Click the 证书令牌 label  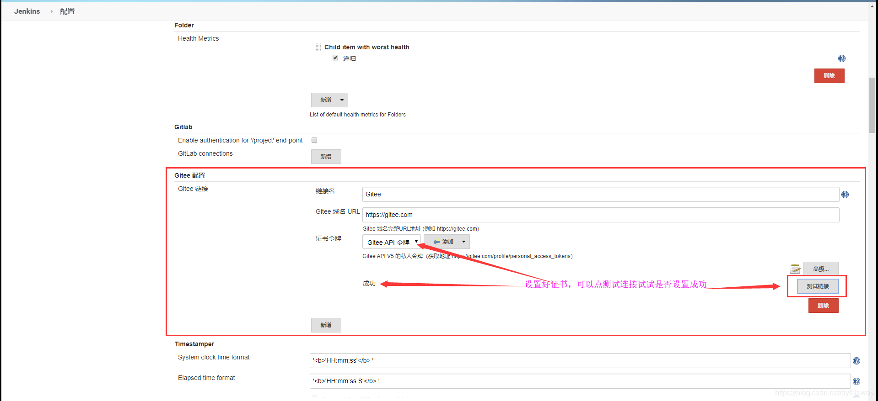tap(329, 238)
